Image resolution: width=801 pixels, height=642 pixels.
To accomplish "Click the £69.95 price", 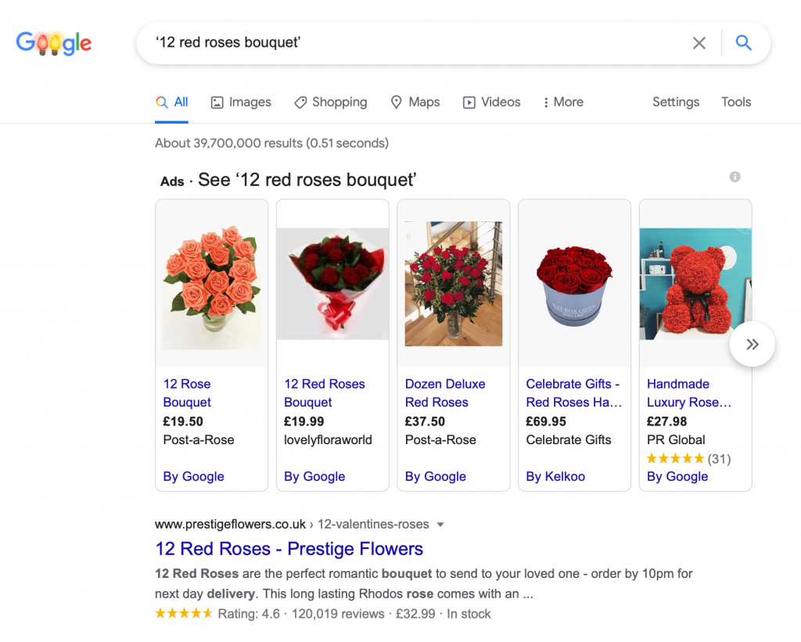I will click(x=546, y=421).
